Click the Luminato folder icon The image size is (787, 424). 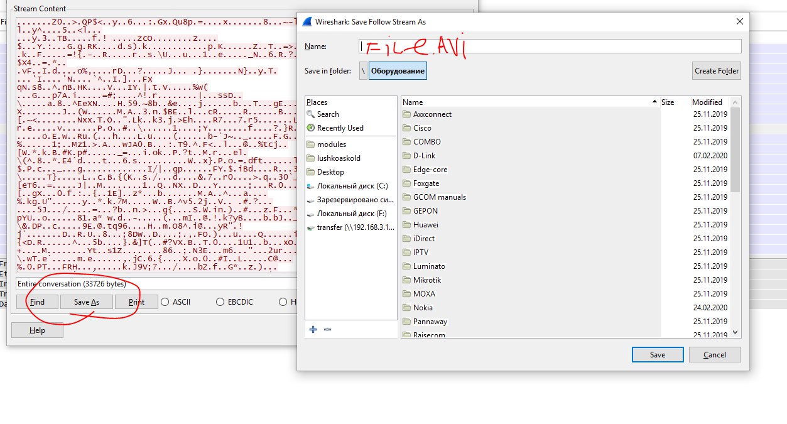(x=406, y=266)
